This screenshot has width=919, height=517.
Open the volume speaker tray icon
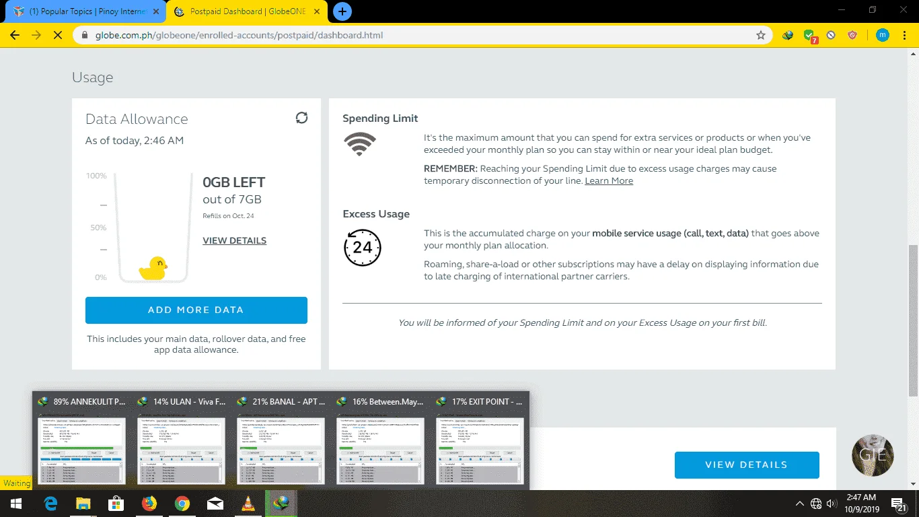pyautogui.click(x=832, y=504)
